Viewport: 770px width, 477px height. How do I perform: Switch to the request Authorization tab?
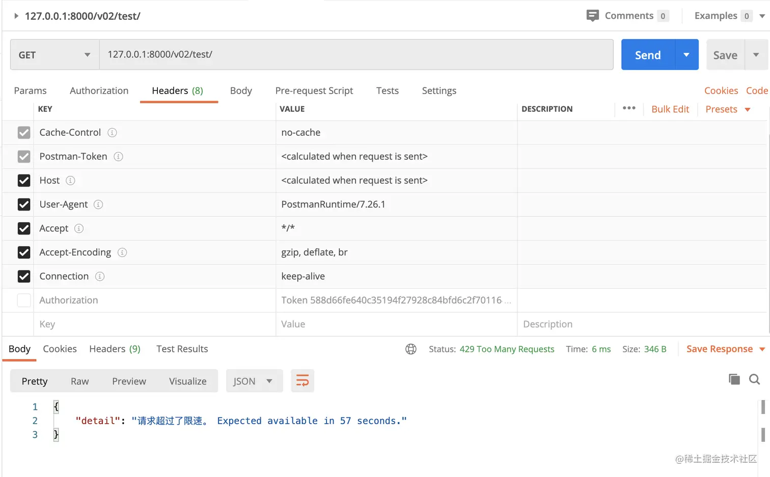99,91
